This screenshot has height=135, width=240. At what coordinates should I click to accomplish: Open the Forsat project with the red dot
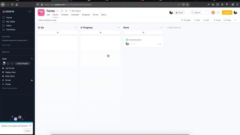[x=8, y=80]
